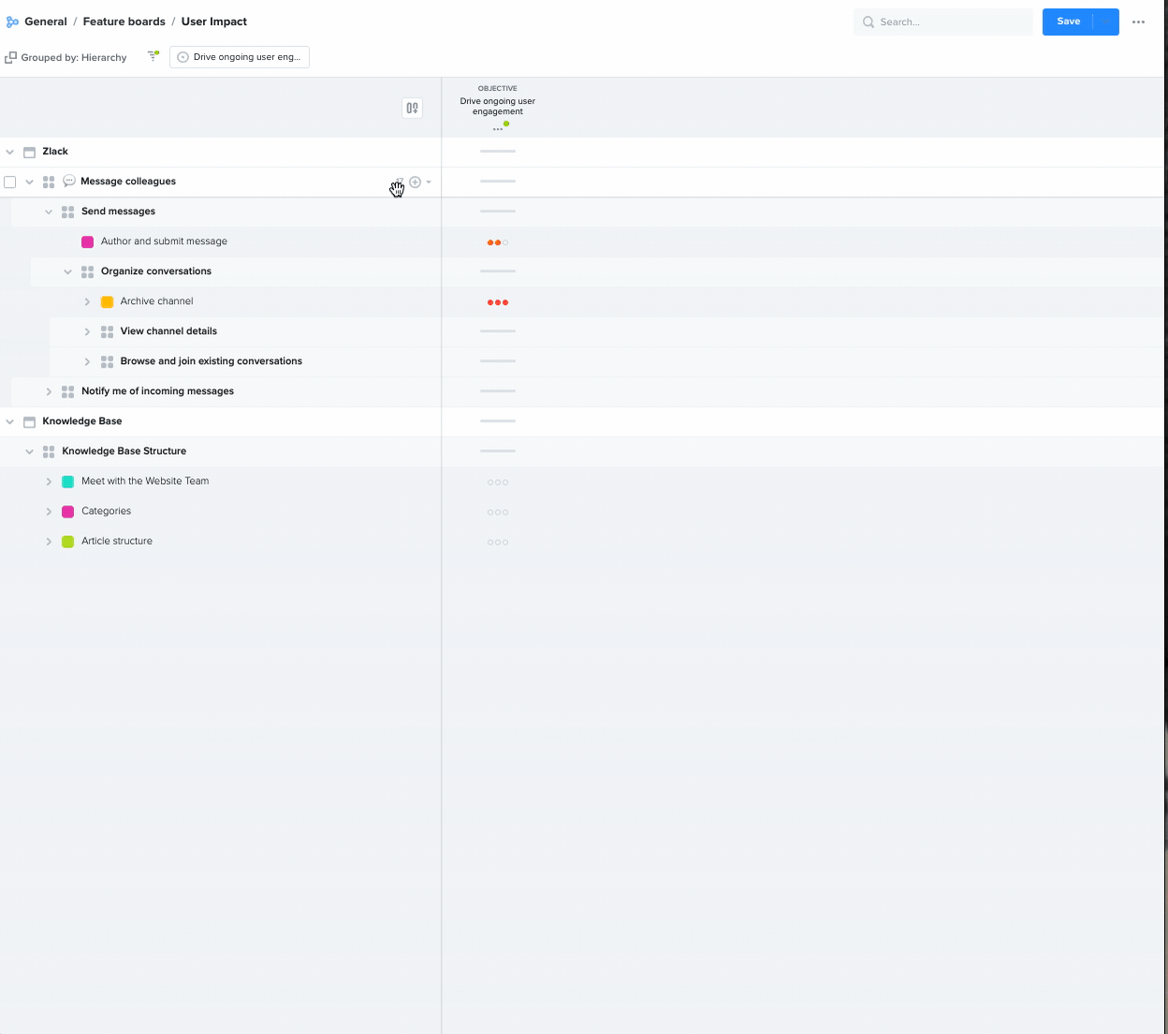This screenshot has height=1034, width=1168.
Task: Click the Grouped by Hierarchy grouping icon
Action: (x=10, y=57)
